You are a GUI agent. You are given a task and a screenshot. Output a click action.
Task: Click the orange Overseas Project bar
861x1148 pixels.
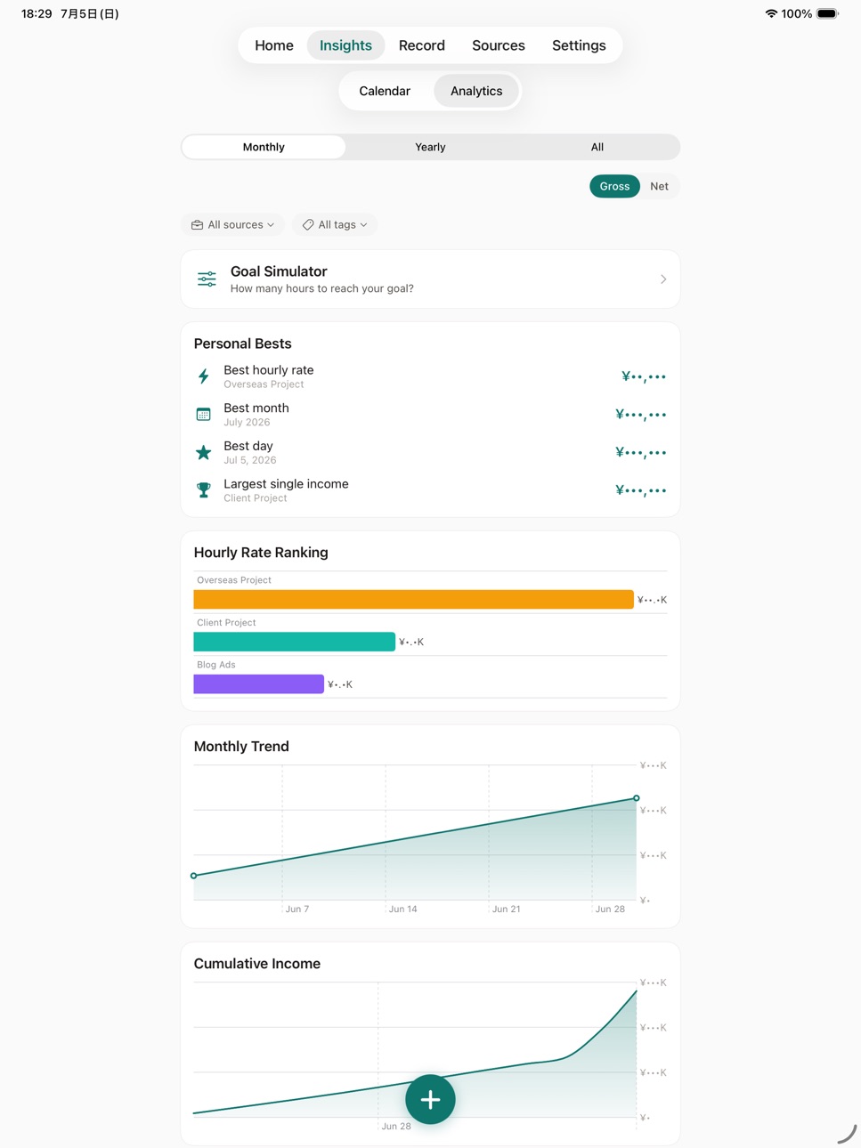[413, 600]
